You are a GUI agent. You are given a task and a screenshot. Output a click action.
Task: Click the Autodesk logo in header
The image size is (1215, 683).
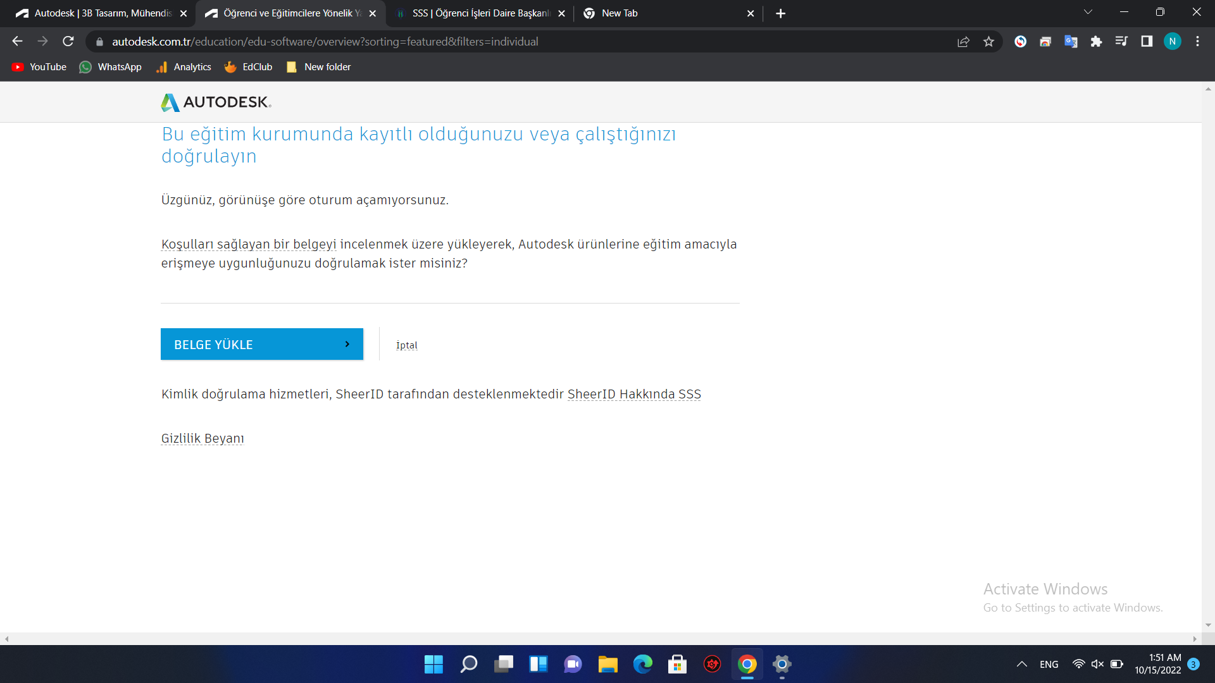(216, 102)
